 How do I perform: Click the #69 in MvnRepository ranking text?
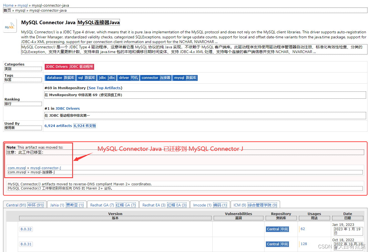(83, 88)
